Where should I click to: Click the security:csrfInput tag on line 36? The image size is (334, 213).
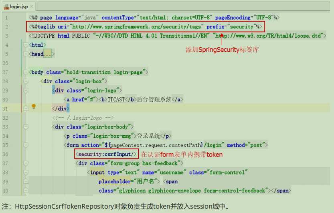tap(106, 154)
